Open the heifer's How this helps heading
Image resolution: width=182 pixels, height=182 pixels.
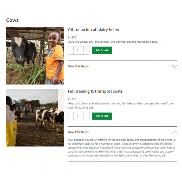(x=78, y=66)
